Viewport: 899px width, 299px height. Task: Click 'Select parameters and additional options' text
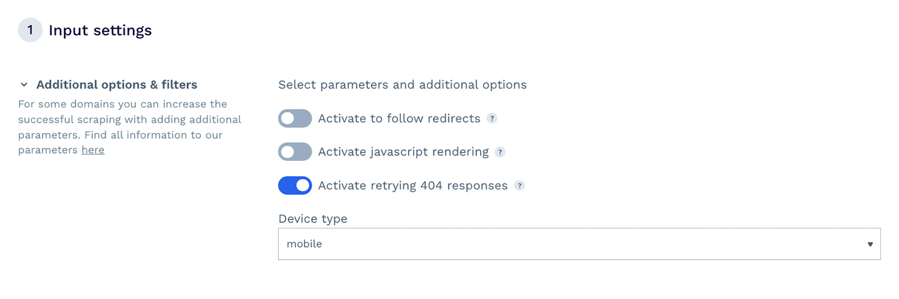(402, 85)
